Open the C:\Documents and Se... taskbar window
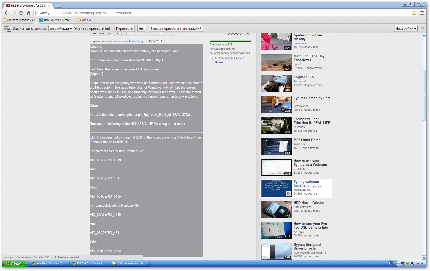The height and width of the screenshot is (271, 430). [x=129, y=263]
